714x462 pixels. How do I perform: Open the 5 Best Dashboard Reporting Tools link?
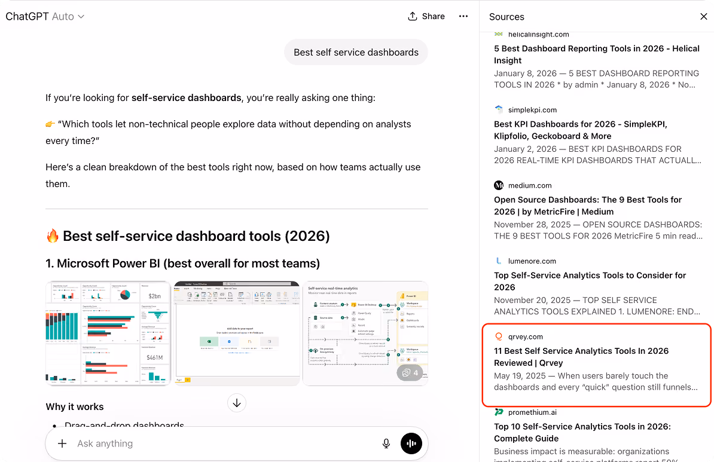[x=597, y=54]
